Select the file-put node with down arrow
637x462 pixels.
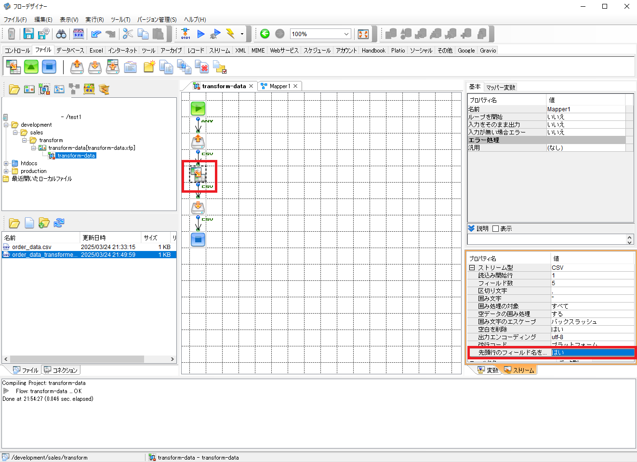(x=198, y=207)
